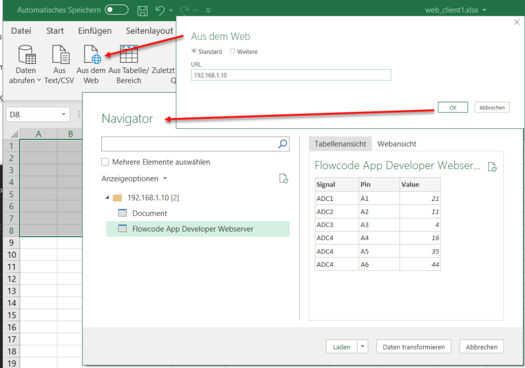Open the Laden button dropdown arrow

363,347
